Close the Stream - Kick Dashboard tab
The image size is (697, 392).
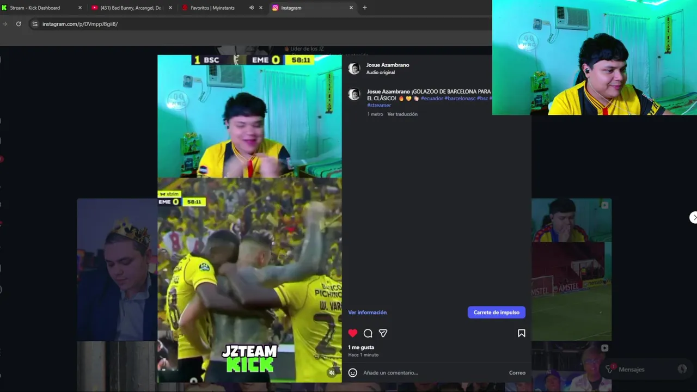(80, 8)
